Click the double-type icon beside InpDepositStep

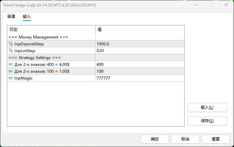coord(11,44)
